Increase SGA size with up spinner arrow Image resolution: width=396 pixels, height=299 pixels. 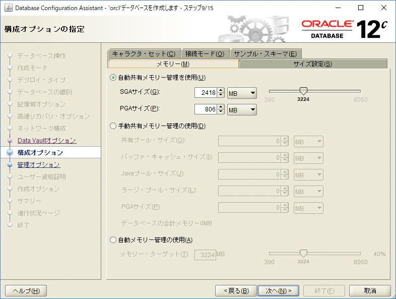(x=221, y=90)
